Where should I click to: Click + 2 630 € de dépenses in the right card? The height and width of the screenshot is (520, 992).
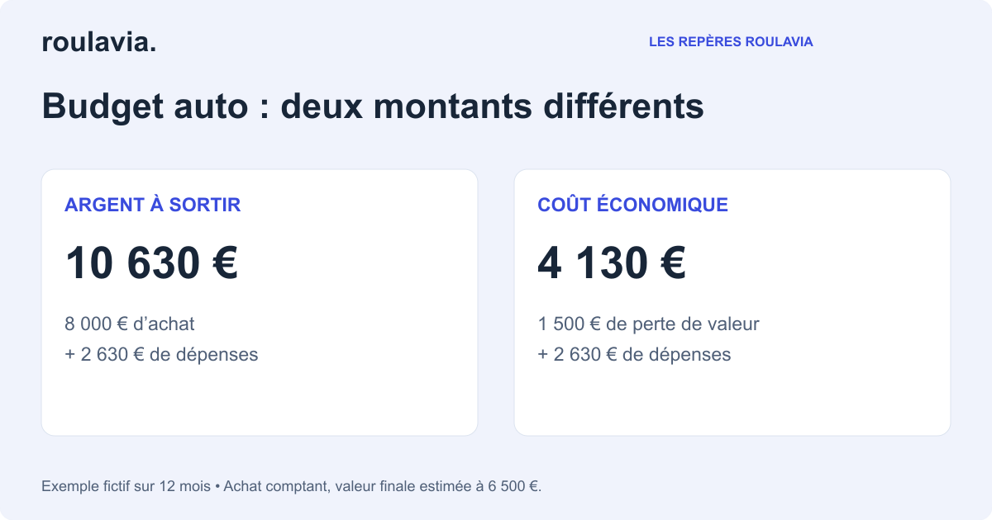[x=634, y=354]
